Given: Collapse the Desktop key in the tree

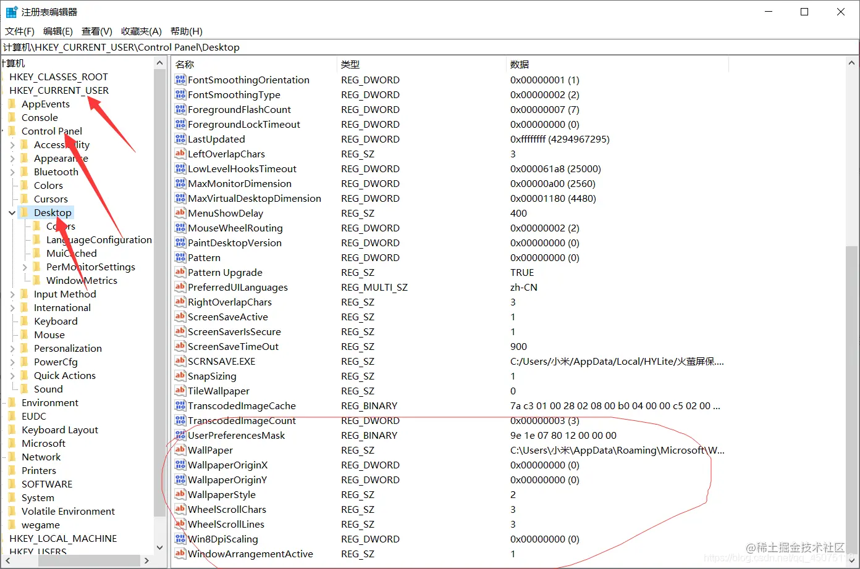Looking at the screenshot, I should click(x=12, y=213).
